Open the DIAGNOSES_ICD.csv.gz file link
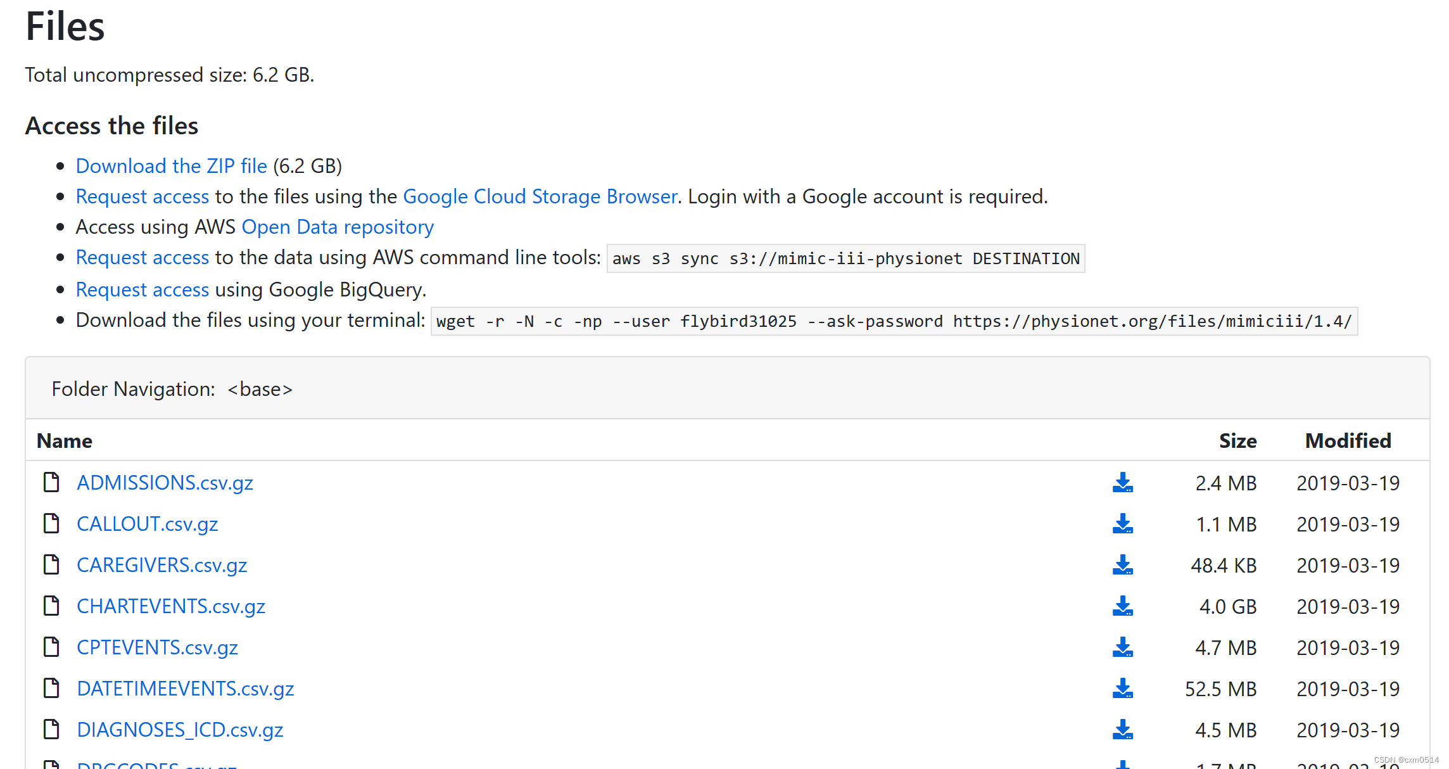The image size is (1449, 769). [x=179, y=730]
